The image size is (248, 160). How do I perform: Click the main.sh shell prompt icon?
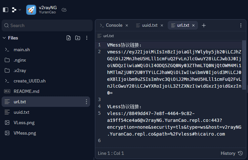[x=7, y=50]
